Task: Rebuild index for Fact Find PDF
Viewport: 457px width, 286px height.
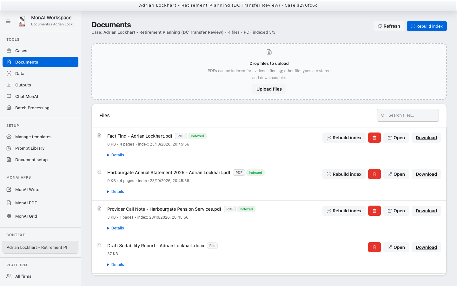Action: [x=344, y=138]
